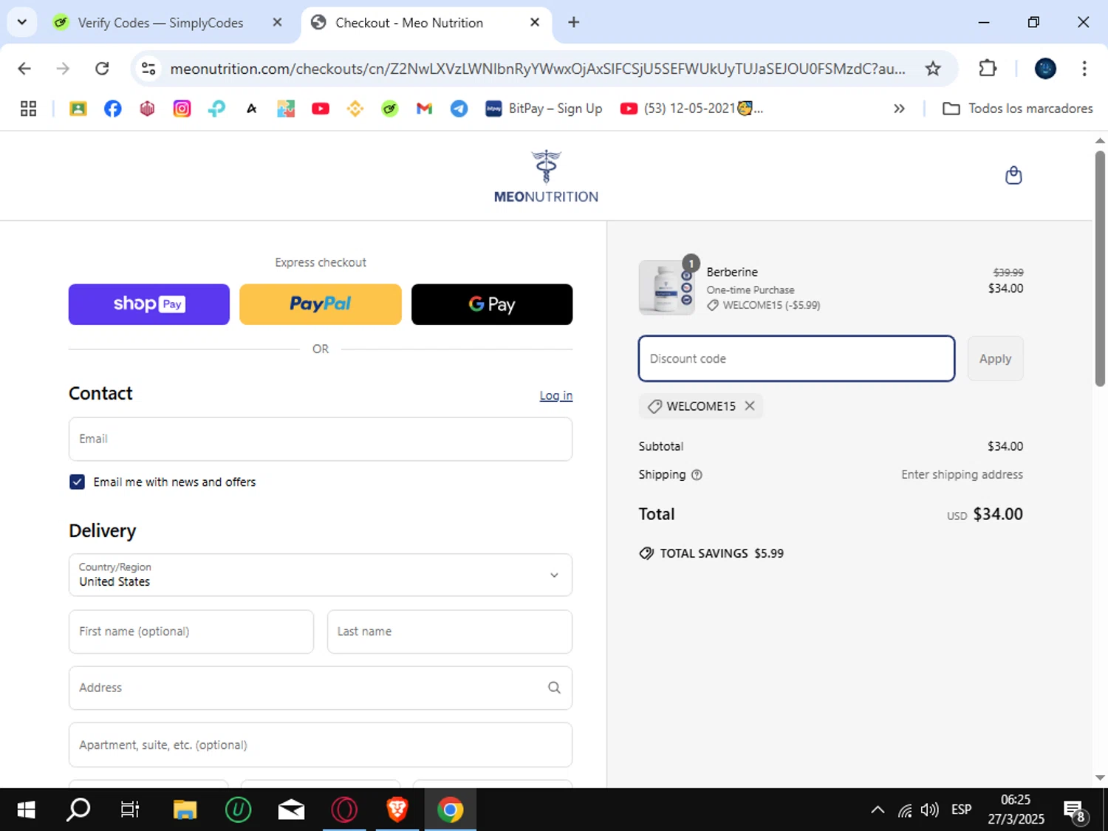
Task: Click the Last name field
Action: (x=450, y=632)
